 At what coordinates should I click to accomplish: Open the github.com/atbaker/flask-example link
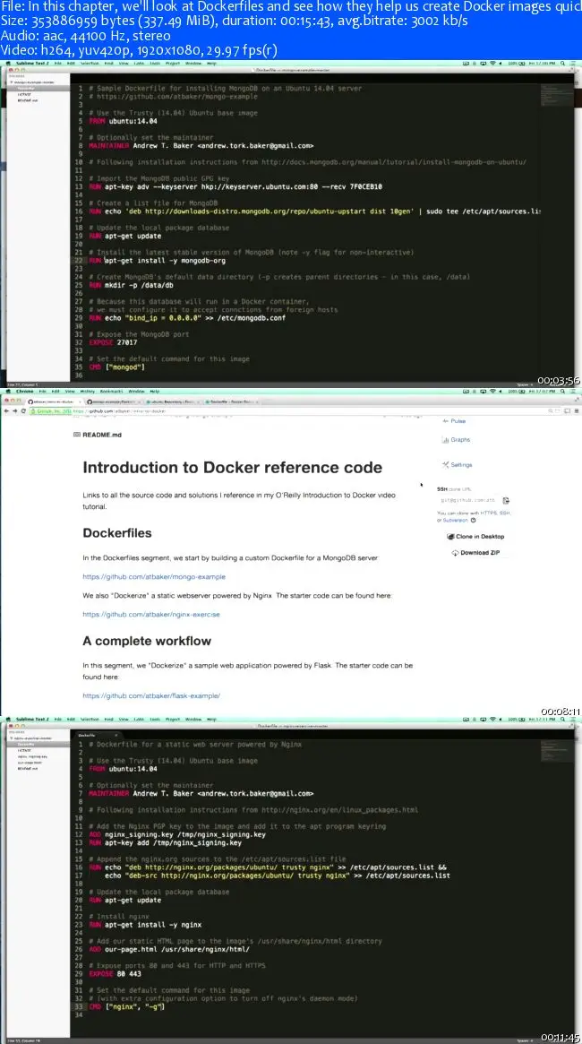(x=151, y=695)
